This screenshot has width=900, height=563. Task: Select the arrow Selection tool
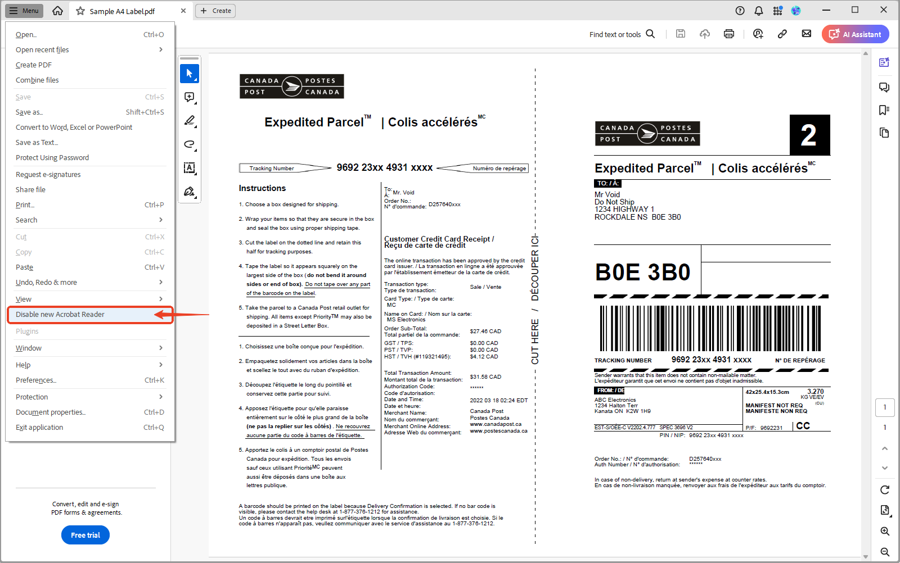click(190, 74)
